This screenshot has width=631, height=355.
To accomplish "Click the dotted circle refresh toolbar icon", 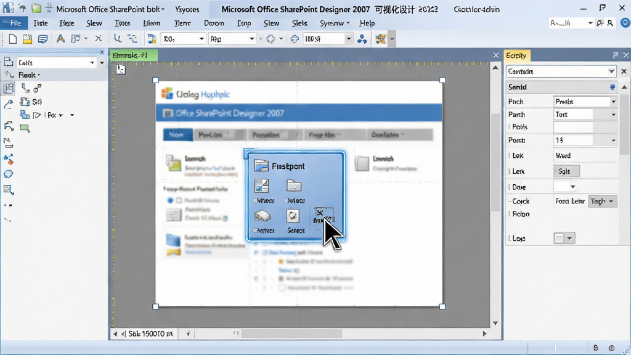I will tap(271, 39).
